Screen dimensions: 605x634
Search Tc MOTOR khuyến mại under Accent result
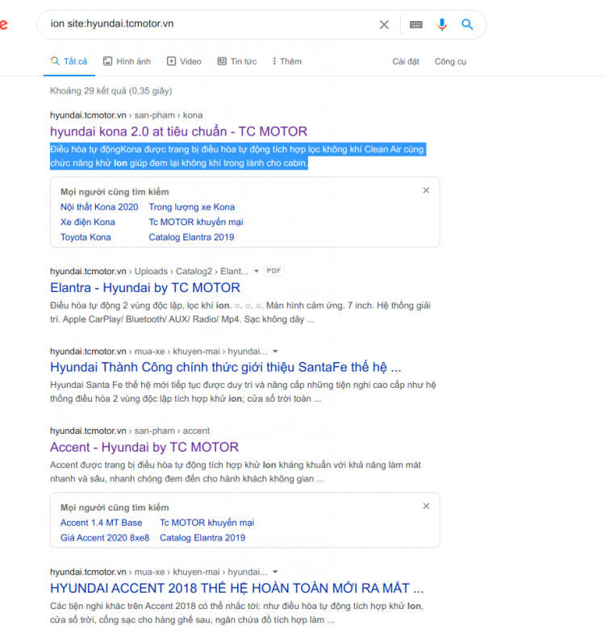click(x=207, y=523)
